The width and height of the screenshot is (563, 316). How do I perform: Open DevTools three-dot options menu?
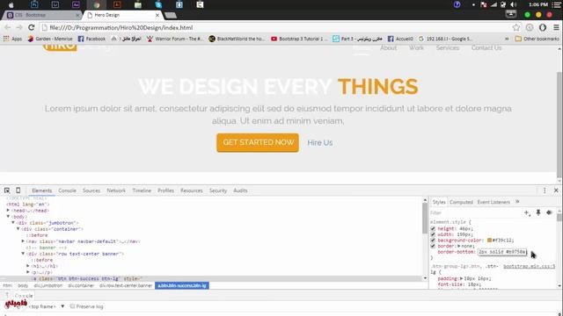(545, 190)
